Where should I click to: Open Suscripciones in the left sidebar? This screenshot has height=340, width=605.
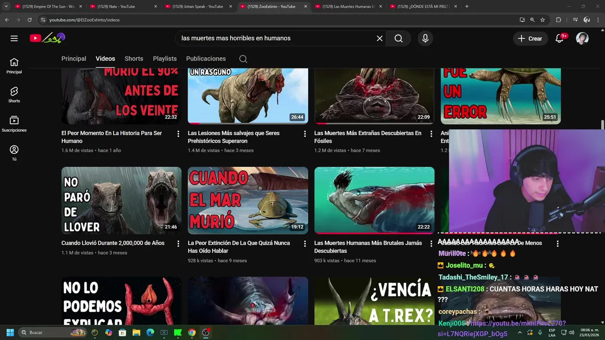pyautogui.click(x=14, y=124)
